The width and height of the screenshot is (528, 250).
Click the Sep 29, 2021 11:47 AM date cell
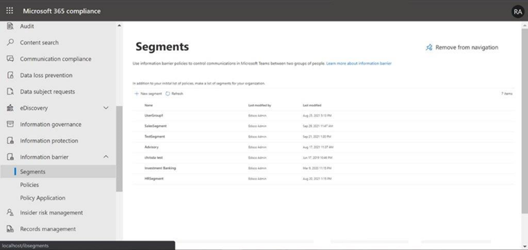click(x=318, y=126)
